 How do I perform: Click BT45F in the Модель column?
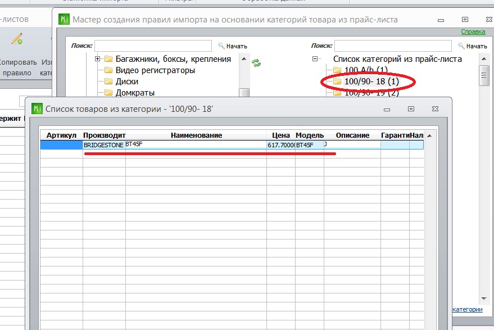pyautogui.click(x=309, y=145)
